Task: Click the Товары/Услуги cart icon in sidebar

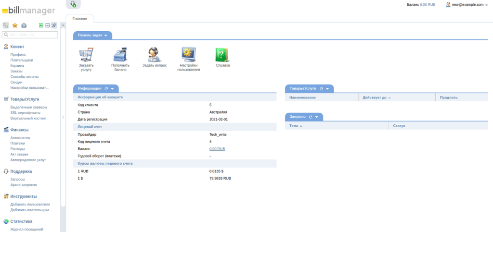Action: coord(6,99)
